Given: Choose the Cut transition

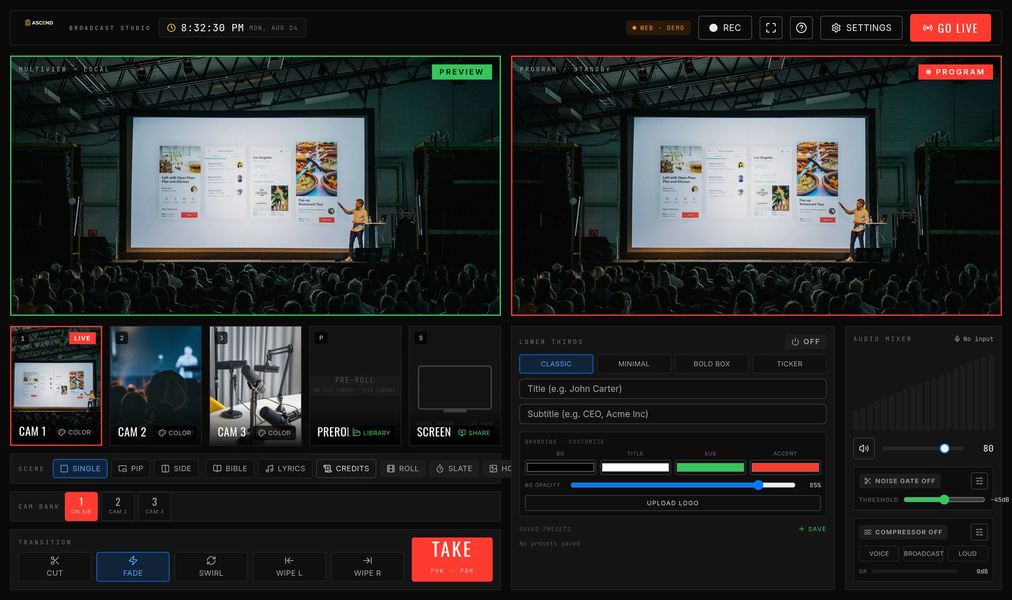Looking at the screenshot, I should tap(55, 566).
